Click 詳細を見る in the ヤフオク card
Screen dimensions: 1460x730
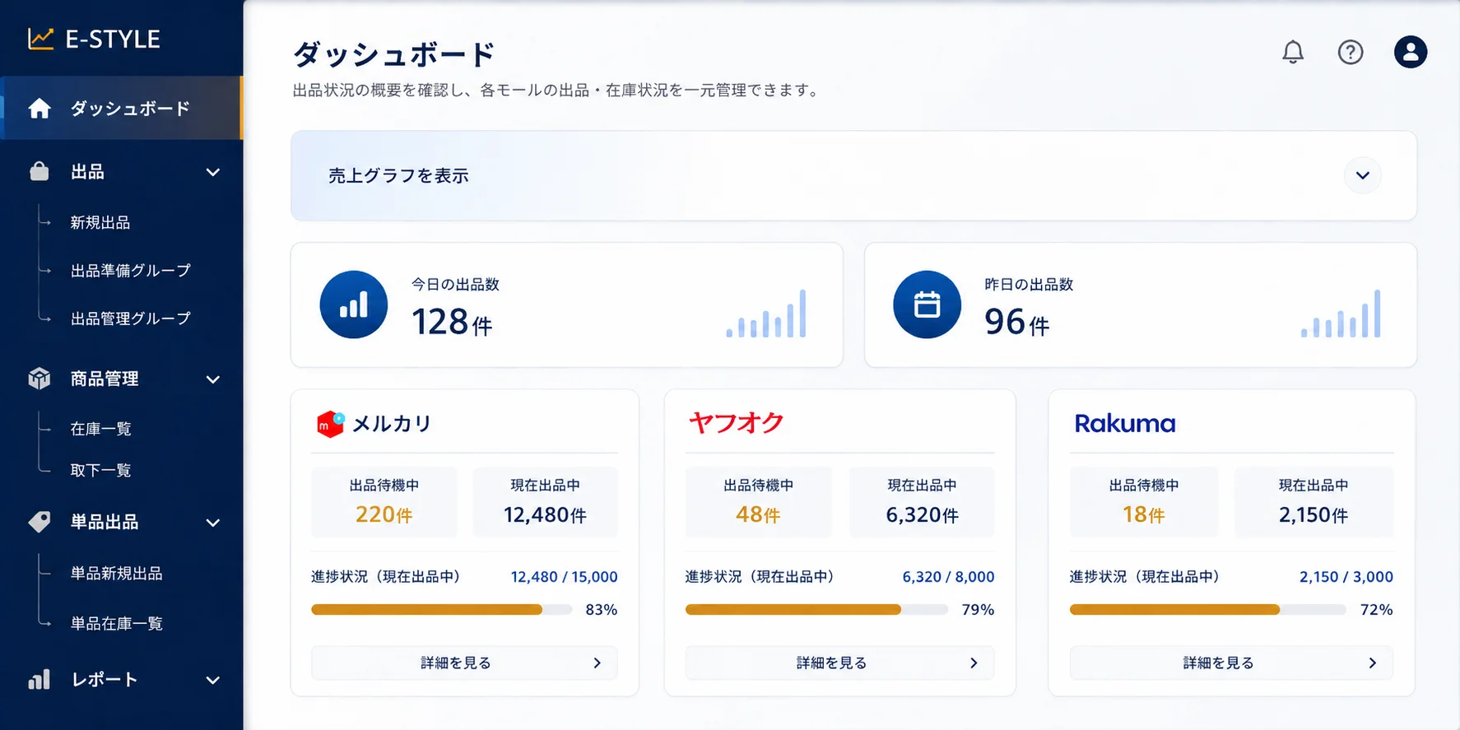(x=839, y=663)
